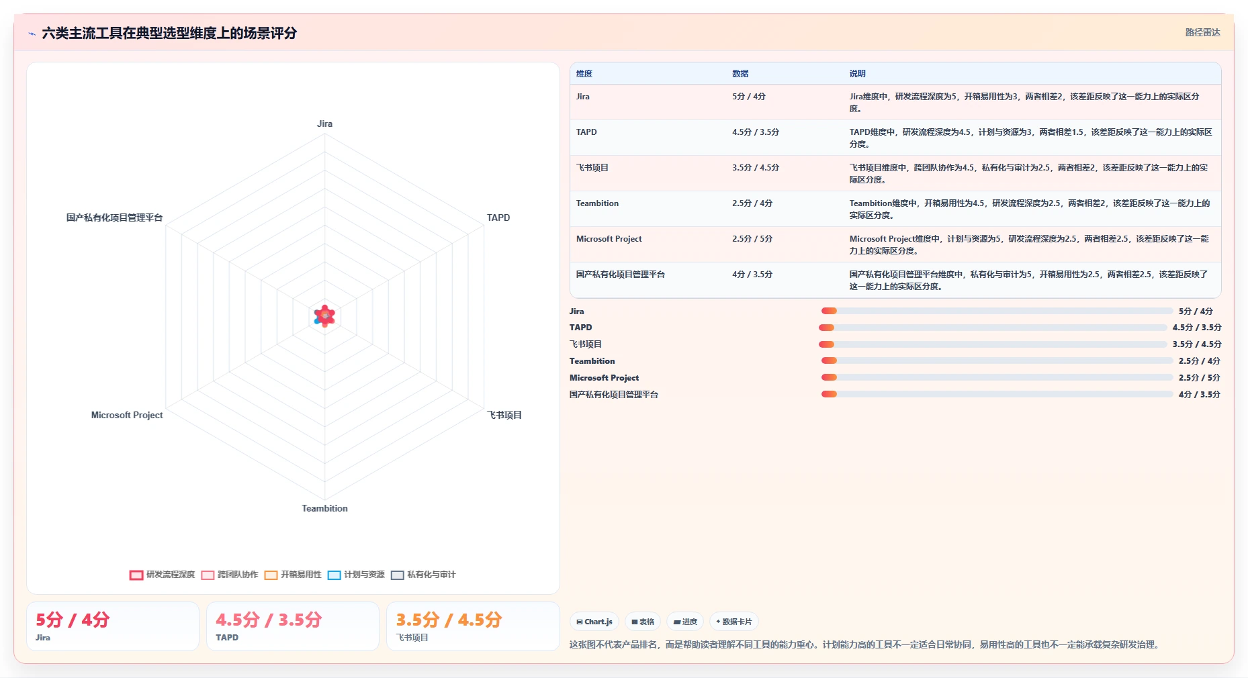The height and width of the screenshot is (678, 1248).
Task: Toggle the 研发流程深度 legend item
Action: [162, 575]
